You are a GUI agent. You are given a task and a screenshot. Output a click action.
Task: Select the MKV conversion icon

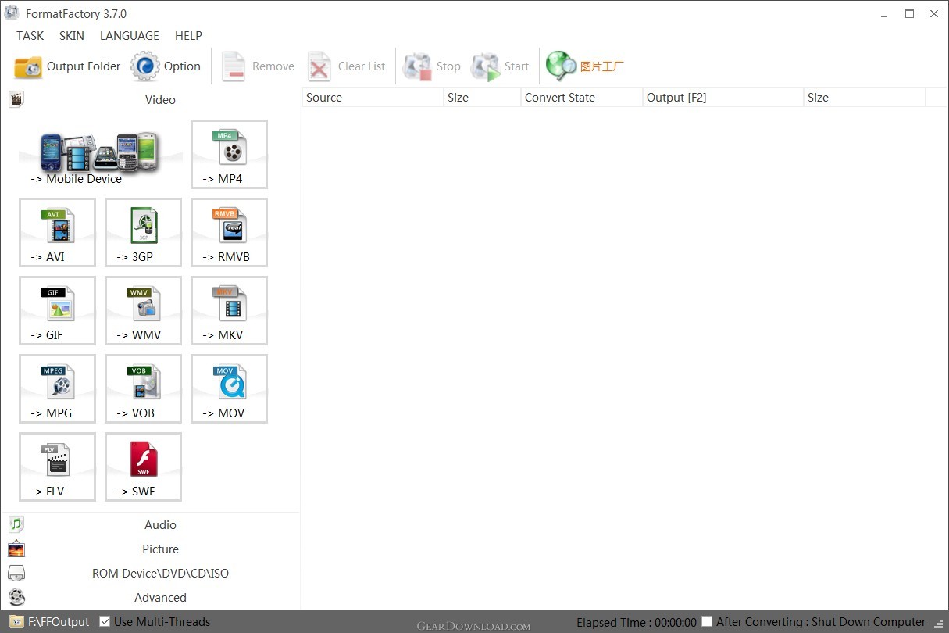[229, 310]
